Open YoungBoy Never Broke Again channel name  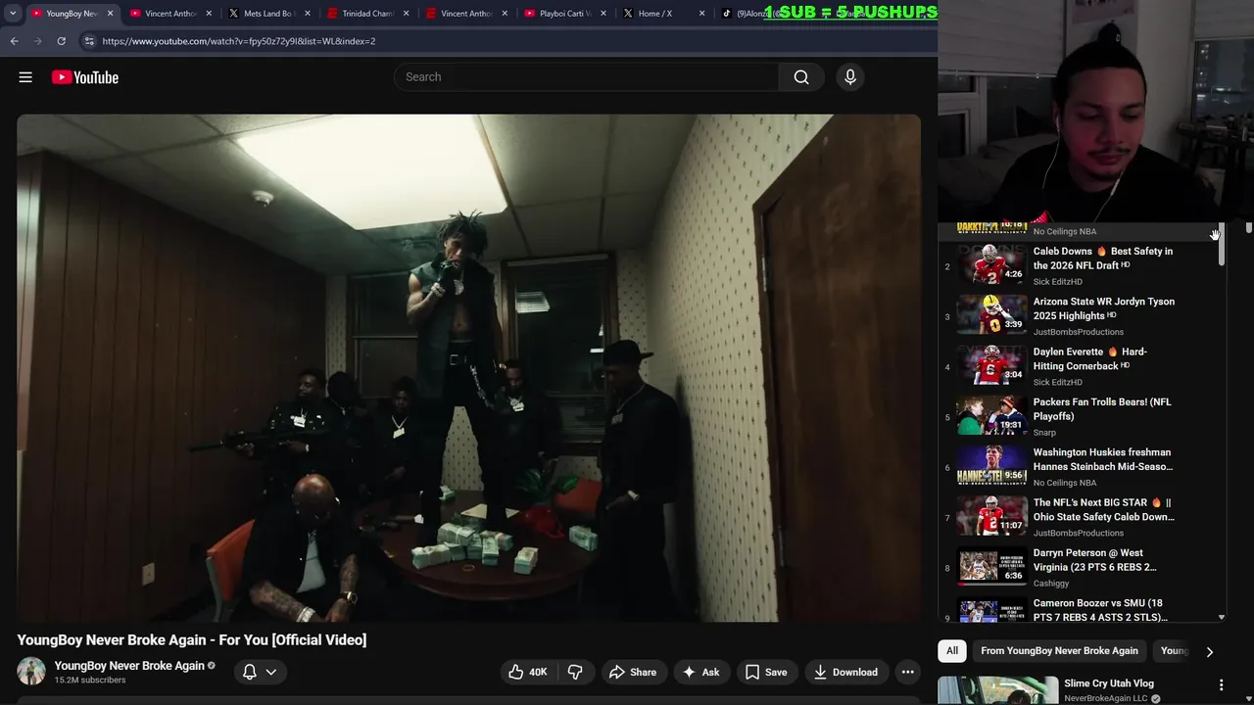coord(129,666)
